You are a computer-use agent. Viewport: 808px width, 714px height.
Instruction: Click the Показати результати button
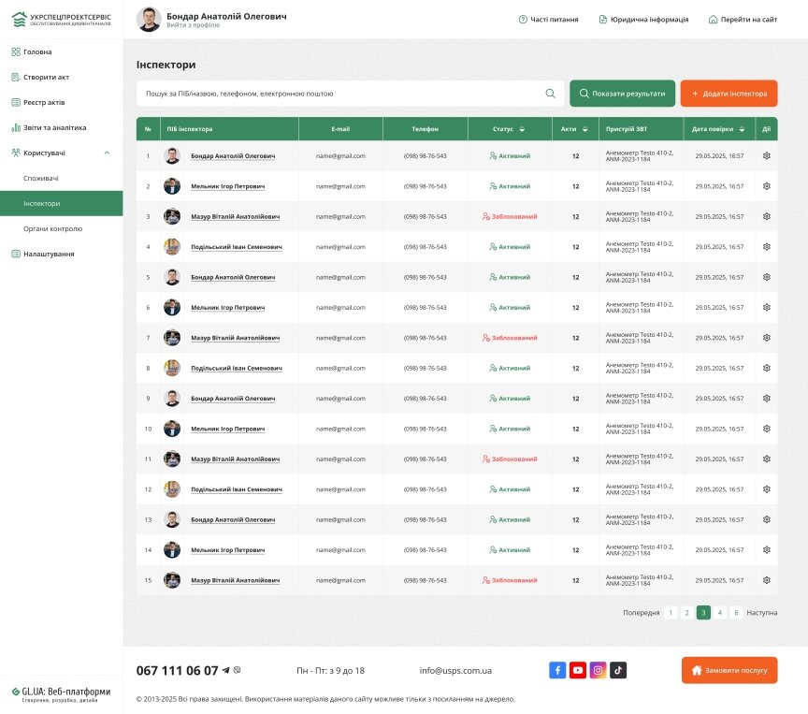click(x=622, y=94)
